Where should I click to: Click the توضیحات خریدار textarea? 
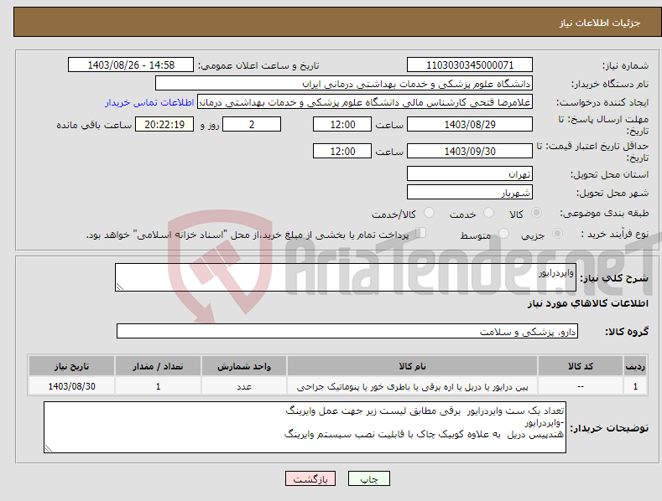point(305,427)
